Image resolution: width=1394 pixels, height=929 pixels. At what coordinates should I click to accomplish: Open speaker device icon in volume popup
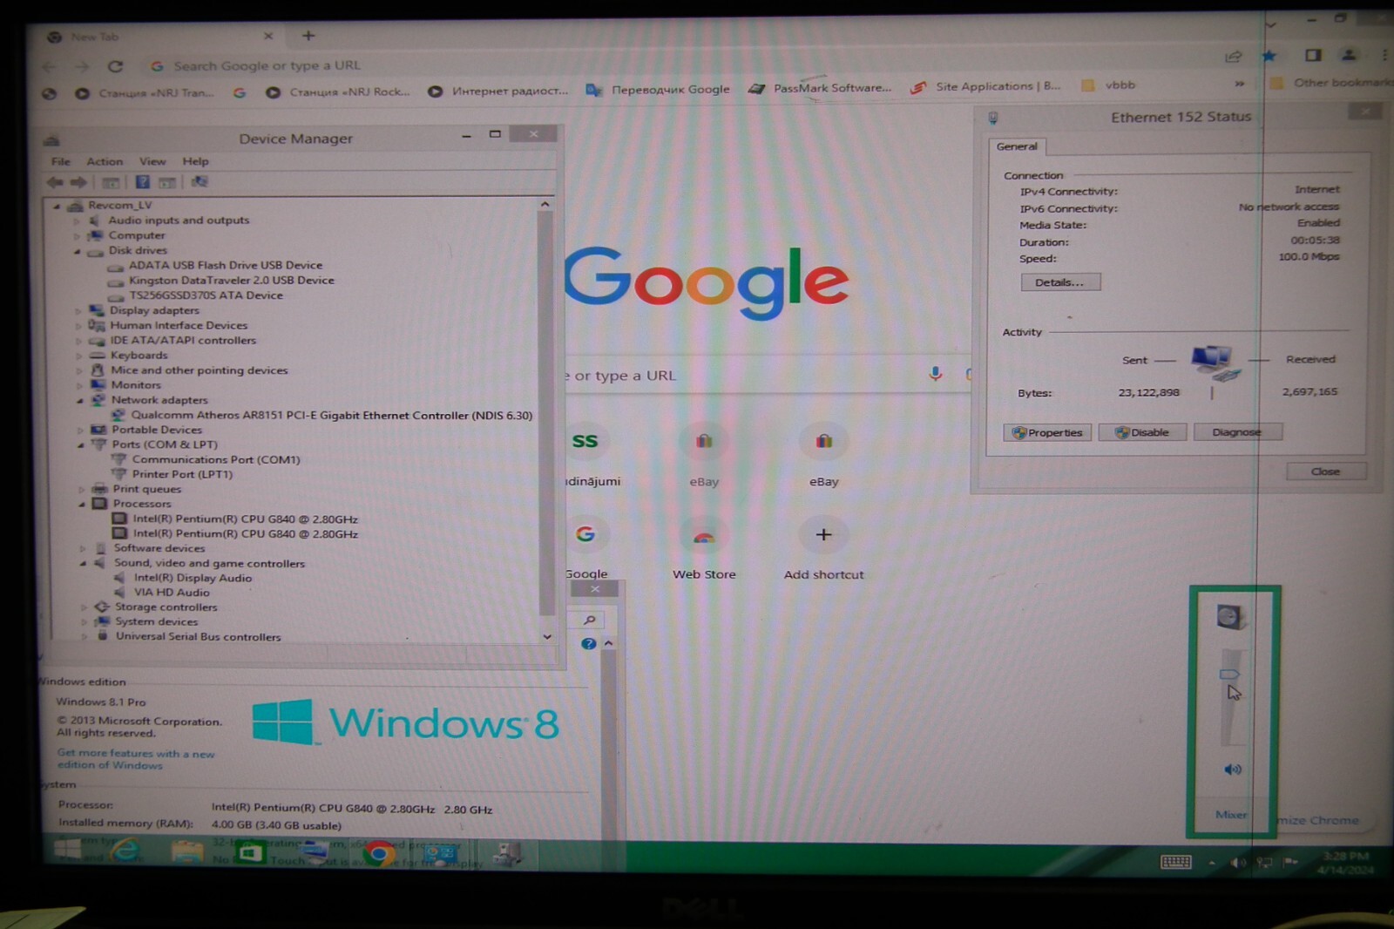click(1229, 617)
